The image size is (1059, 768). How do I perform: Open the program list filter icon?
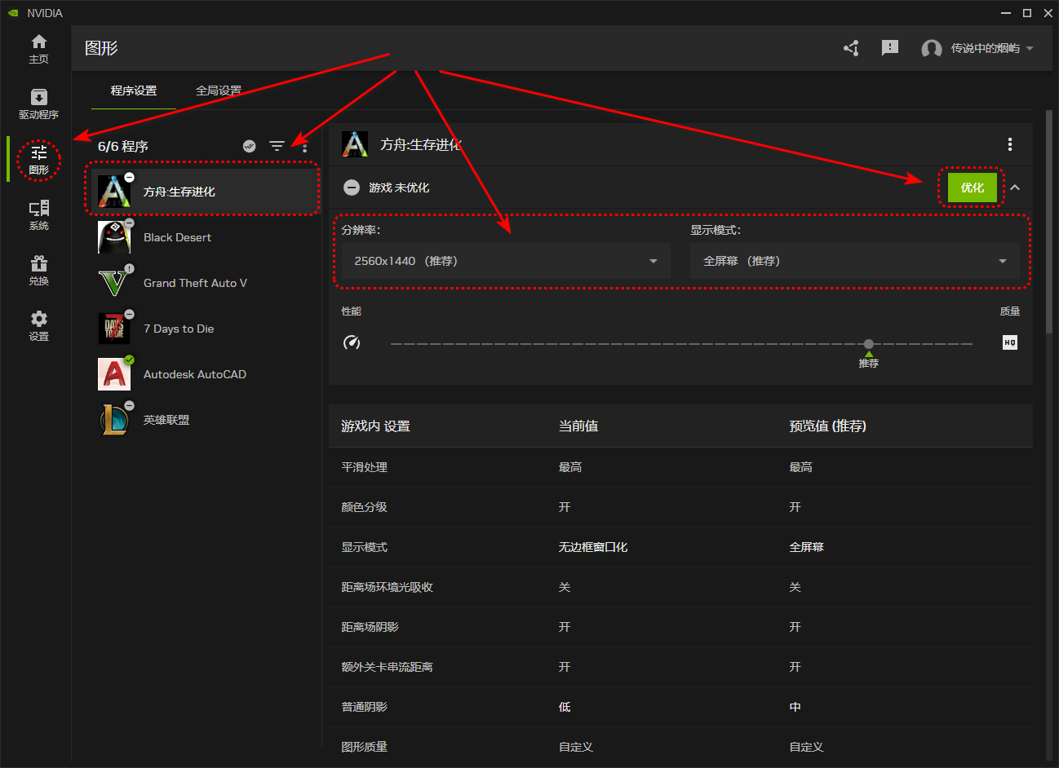point(277,146)
